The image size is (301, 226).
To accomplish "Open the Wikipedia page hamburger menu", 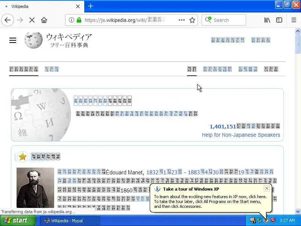I will pyautogui.click(x=13, y=40).
